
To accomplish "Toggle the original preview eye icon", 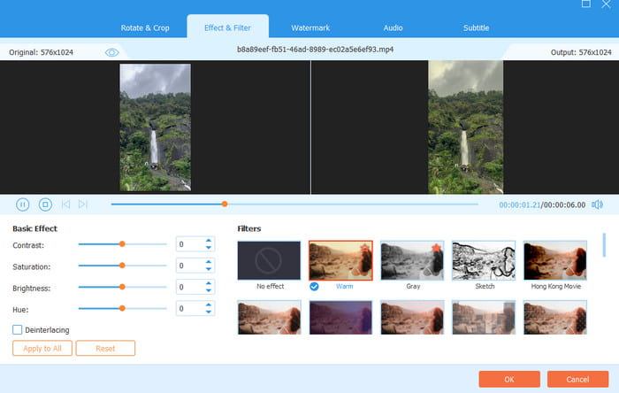I will tap(111, 52).
